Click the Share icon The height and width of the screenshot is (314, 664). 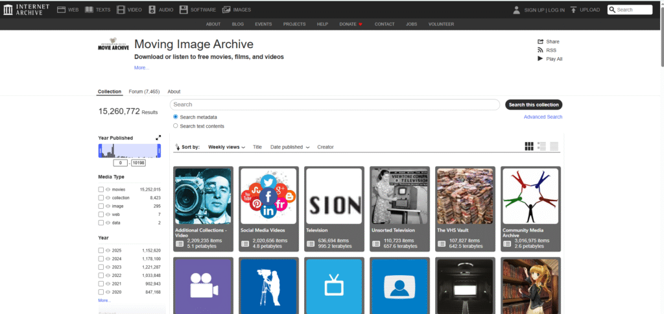(x=540, y=42)
